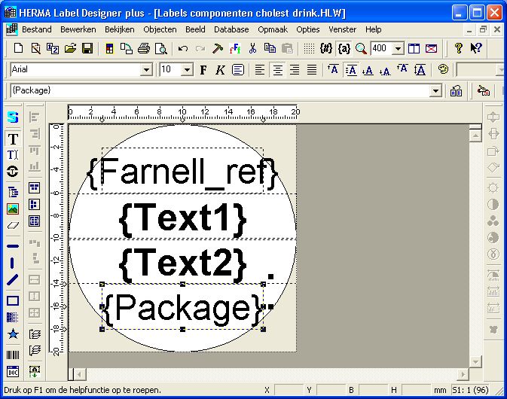Expand the font size dropdown

[188, 70]
